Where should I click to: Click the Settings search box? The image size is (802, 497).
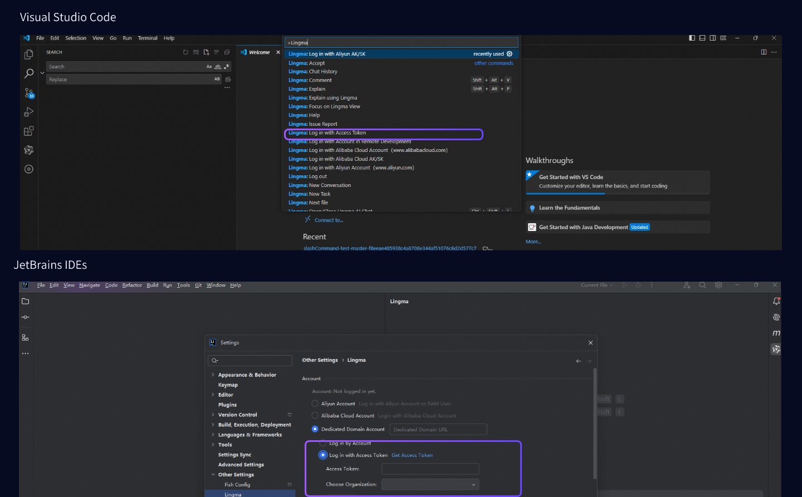[250, 361]
